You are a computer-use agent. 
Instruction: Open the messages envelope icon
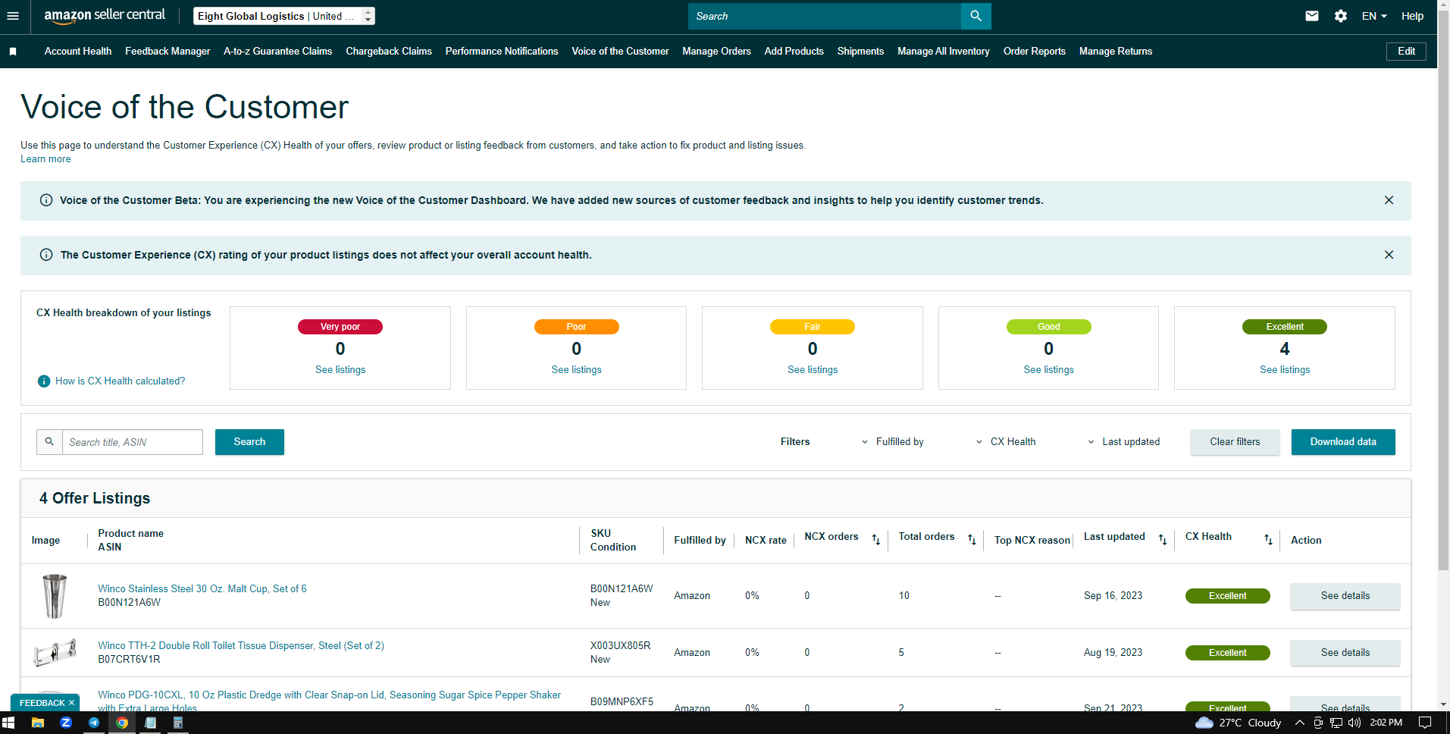coord(1312,16)
